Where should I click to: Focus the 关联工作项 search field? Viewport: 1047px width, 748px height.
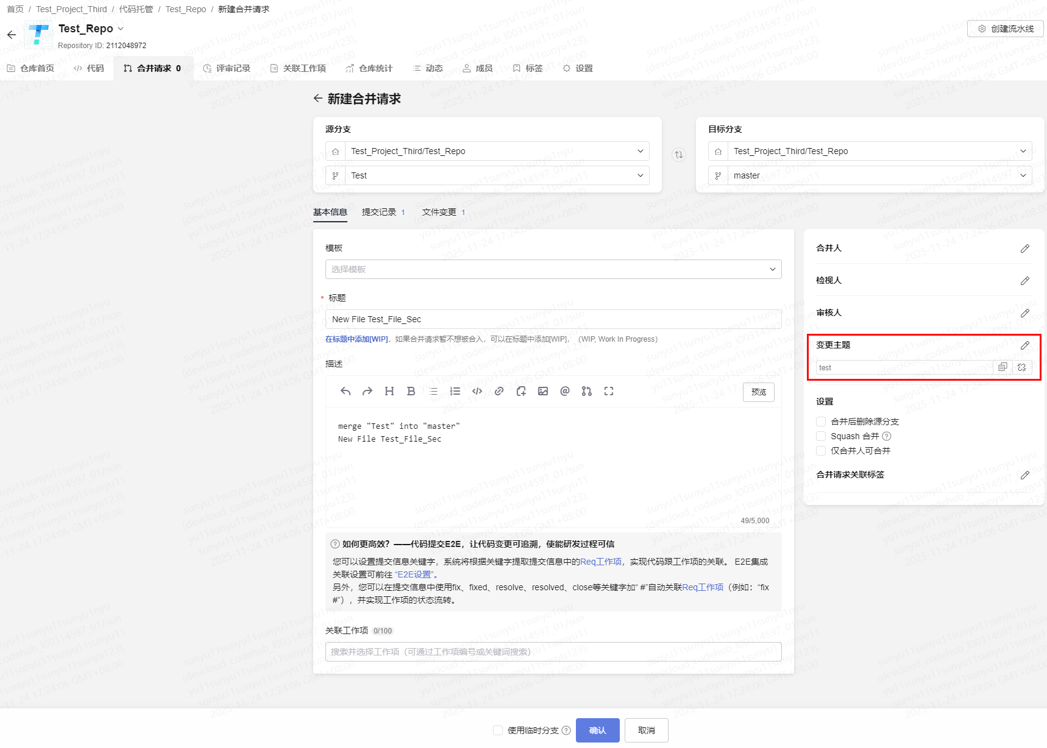(x=553, y=652)
